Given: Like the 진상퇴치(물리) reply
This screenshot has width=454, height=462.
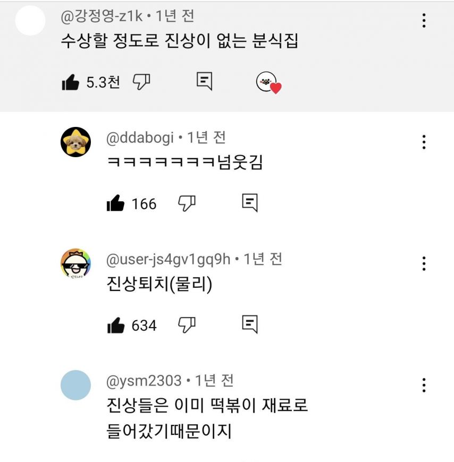Looking at the screenshot, I should [x=116, y=325].
